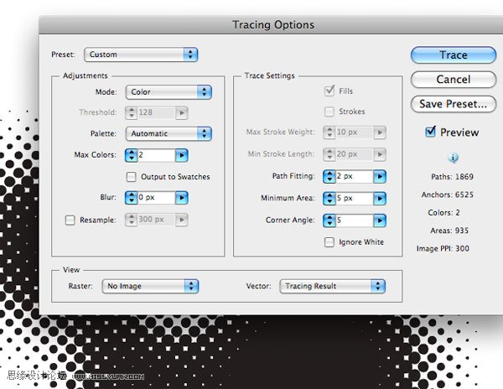Open the Minimum Area slider arrow

(380, 199)
